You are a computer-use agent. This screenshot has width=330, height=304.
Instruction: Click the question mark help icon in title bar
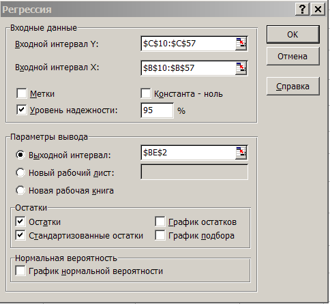302,10
